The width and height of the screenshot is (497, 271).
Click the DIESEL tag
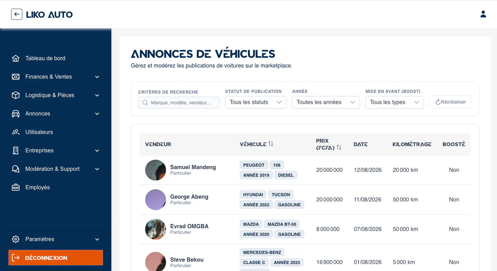(286, 175)
